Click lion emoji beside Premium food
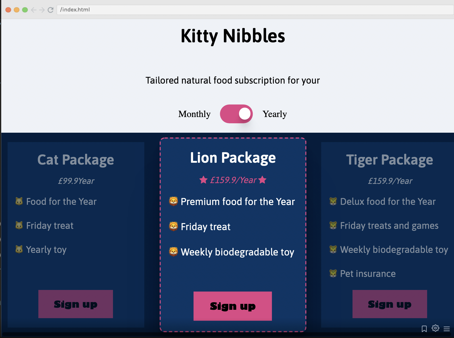The width and height of the screenshot is (454, 338). (x=174, y=201)
